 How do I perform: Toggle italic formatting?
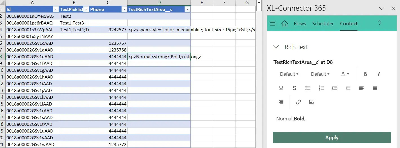379,74
